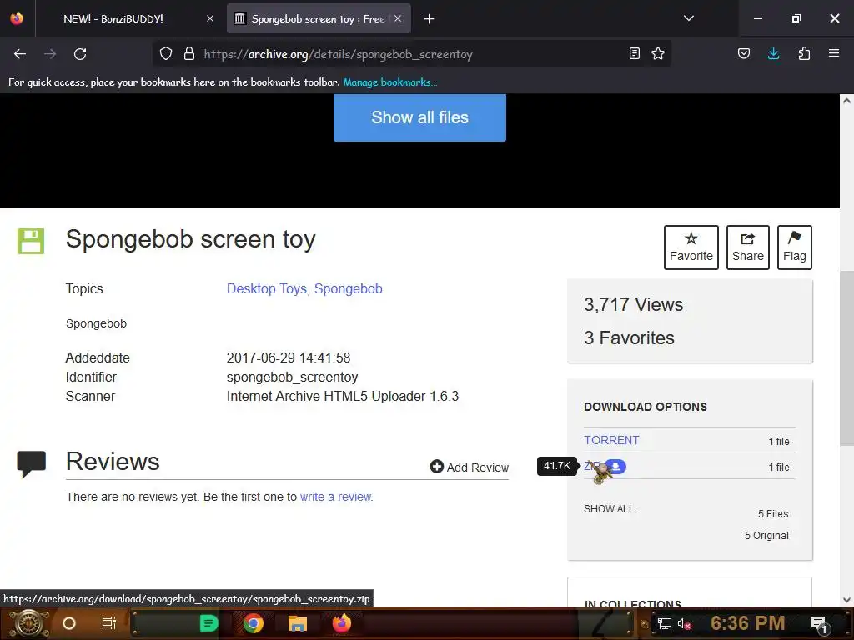Open File Explorer from taskbar
The width and height of the screenshot is (854, 640).
298,623
